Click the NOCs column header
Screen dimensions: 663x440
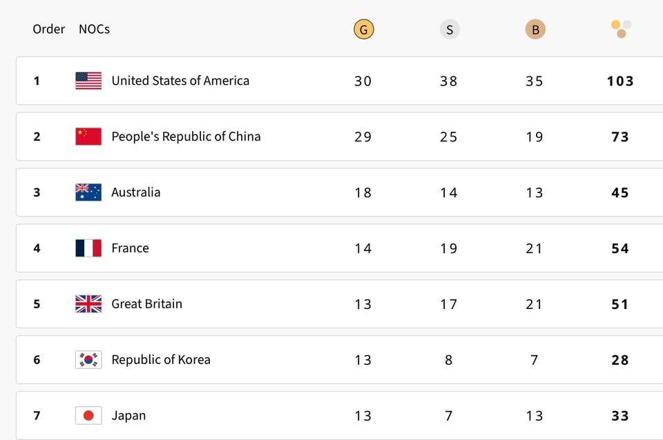pyautogui.click(x=94, y=29)
